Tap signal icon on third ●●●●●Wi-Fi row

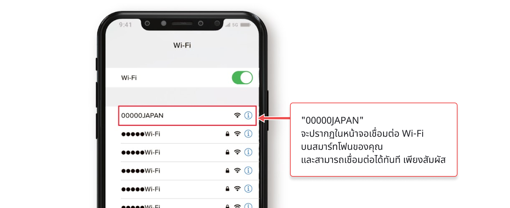pyautogui.click(x=238, y=171)
